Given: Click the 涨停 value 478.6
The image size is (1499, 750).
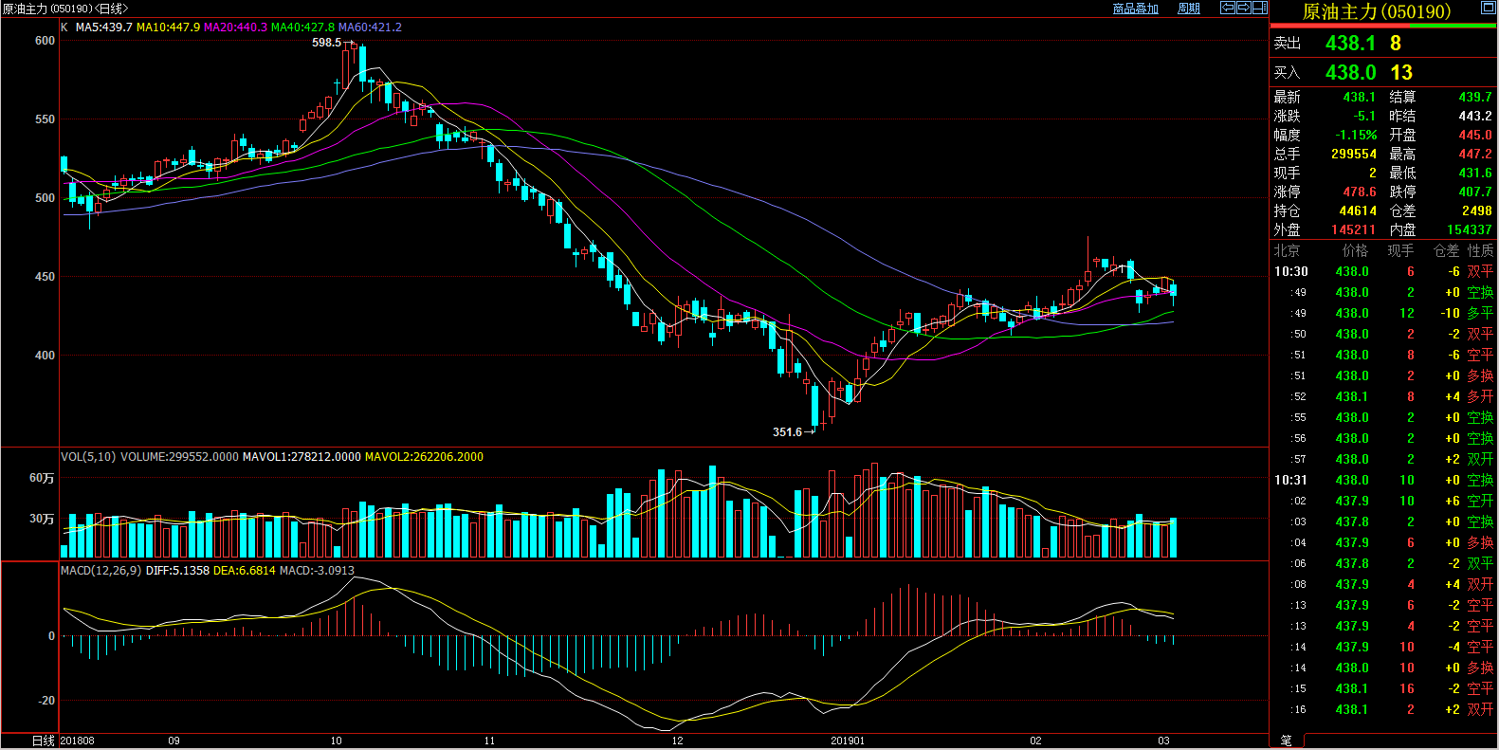Looking at the screenshot, I should tap(1359, 192).
